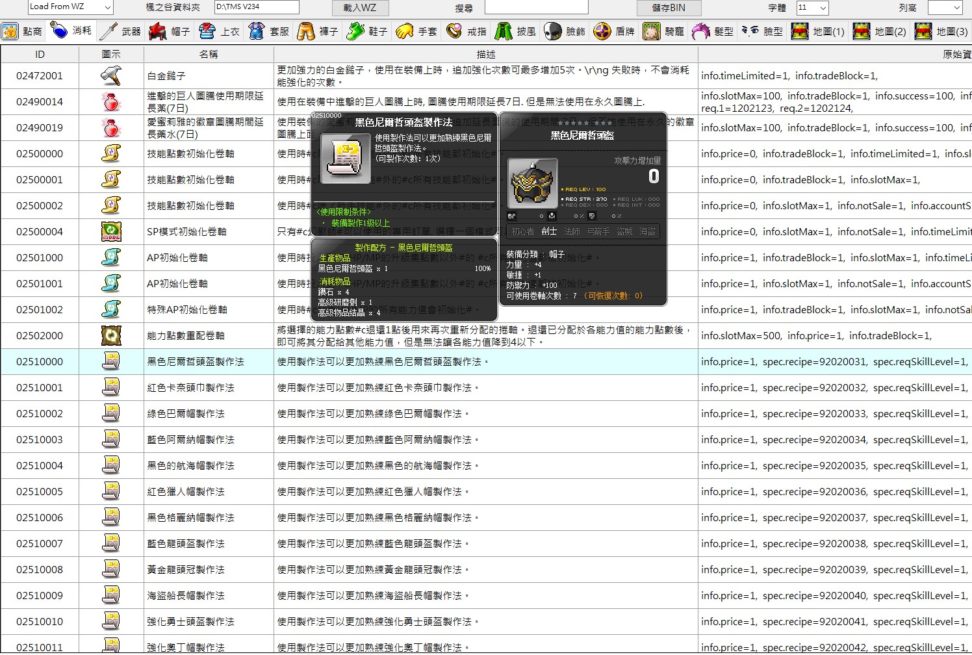Focus the 楓之谷資料夾 path input field

[x=257, y=7]
